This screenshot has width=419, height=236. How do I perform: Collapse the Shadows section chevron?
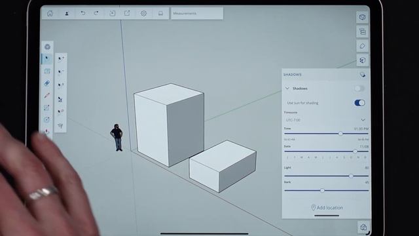point(287,88)
